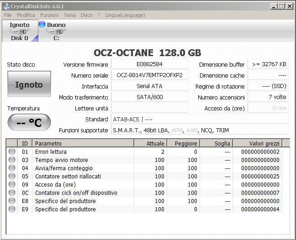
Task: Click status circle for Acceso da (ore) row
Action: (x=12, y=184)
